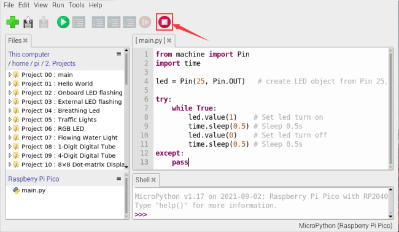Expand Project 02 : Onboard LED flashing folder
This screenshot has width=399, height=232.
[10, 93]
